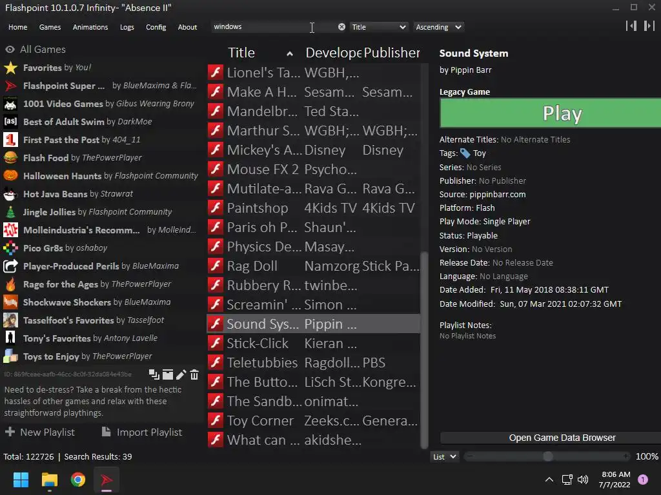The image size is (661, 495).
Task: Open the Config tab
Action: [156, 27]
